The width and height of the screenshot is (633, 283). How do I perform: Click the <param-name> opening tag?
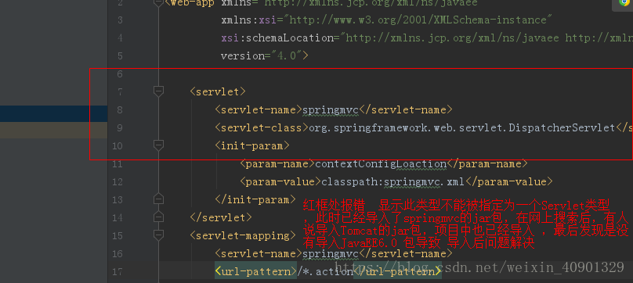tap(277, 163)
